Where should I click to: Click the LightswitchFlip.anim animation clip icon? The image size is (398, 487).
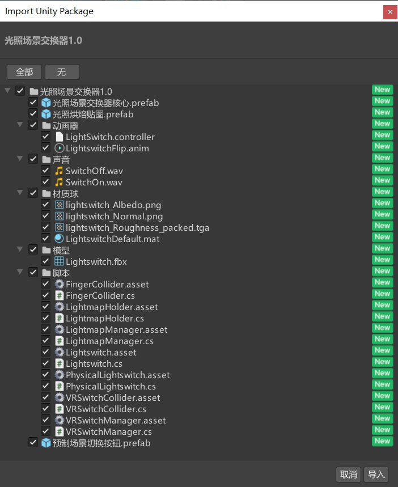[x=59, y=148]
